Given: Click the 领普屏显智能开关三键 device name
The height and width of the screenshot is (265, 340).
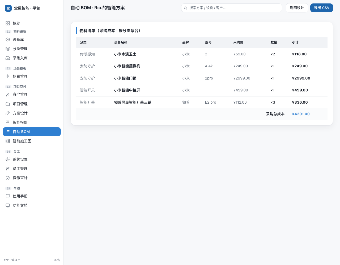Looking at the screenshot, I should tap(133, 102).
